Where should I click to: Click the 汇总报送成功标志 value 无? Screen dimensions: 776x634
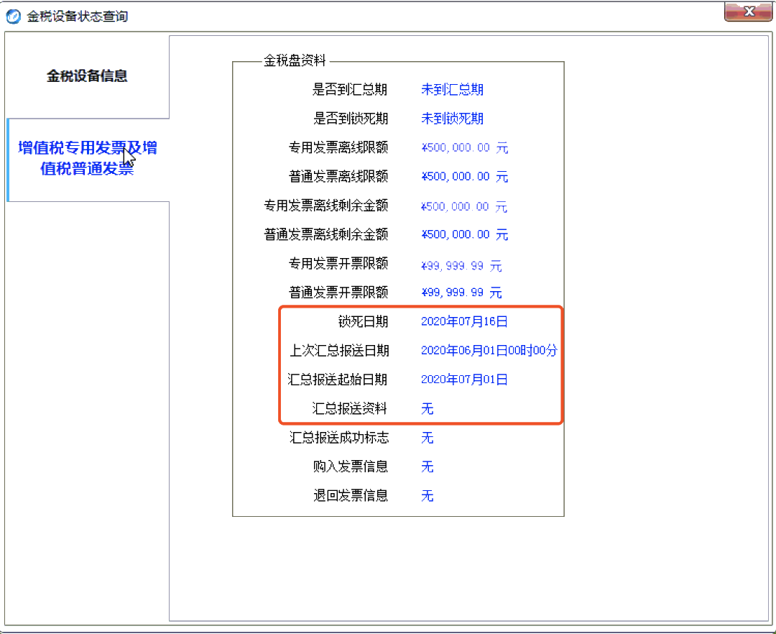point(427,438)
